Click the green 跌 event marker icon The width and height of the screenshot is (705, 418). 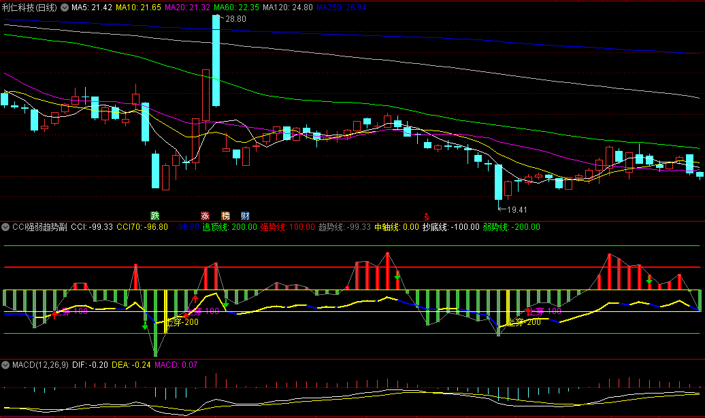(155, 216)
